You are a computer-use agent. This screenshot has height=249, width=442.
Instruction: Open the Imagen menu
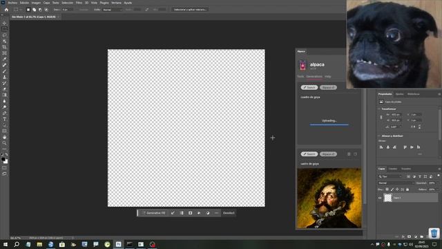tap(36, 3)
